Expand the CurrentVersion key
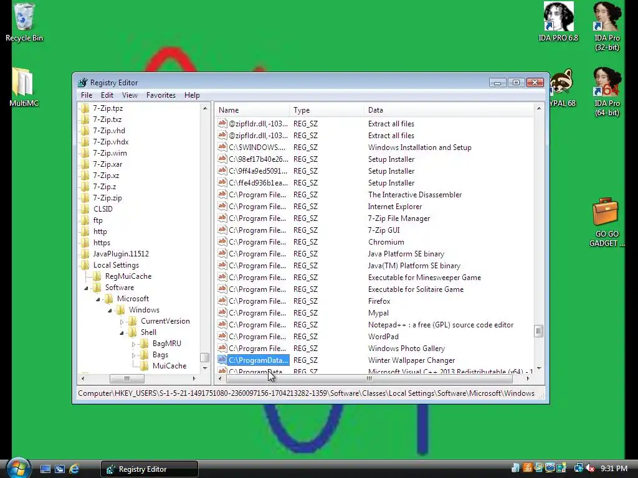 tap(121, 322)
